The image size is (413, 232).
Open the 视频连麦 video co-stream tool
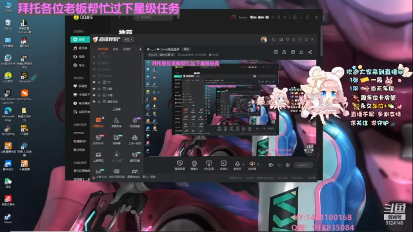click(135, 122)
